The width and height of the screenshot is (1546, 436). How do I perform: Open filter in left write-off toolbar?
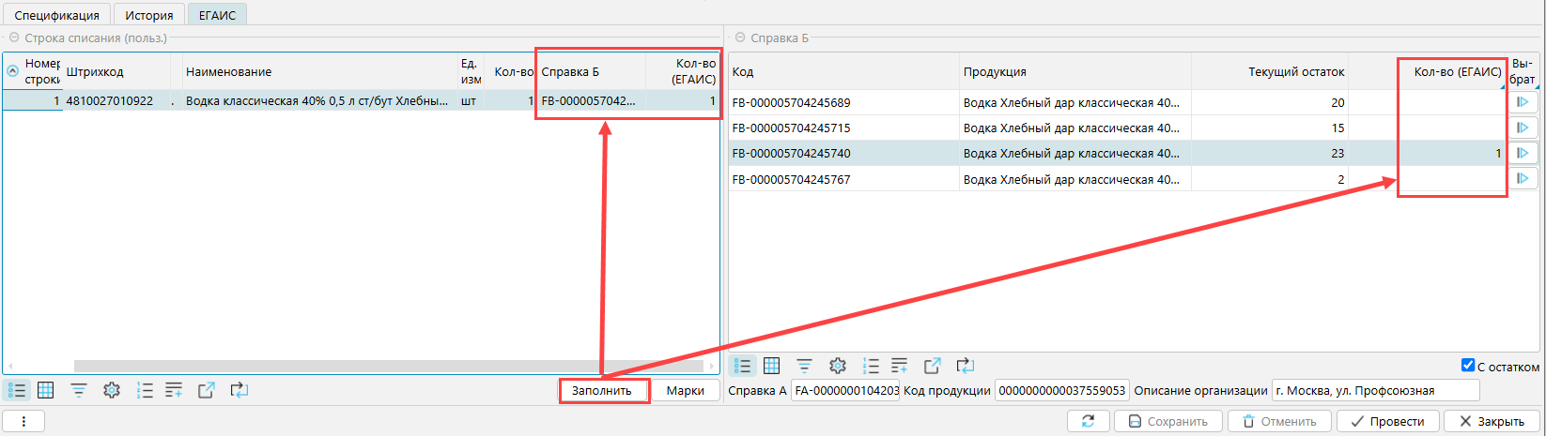click(x=79, y=390)
